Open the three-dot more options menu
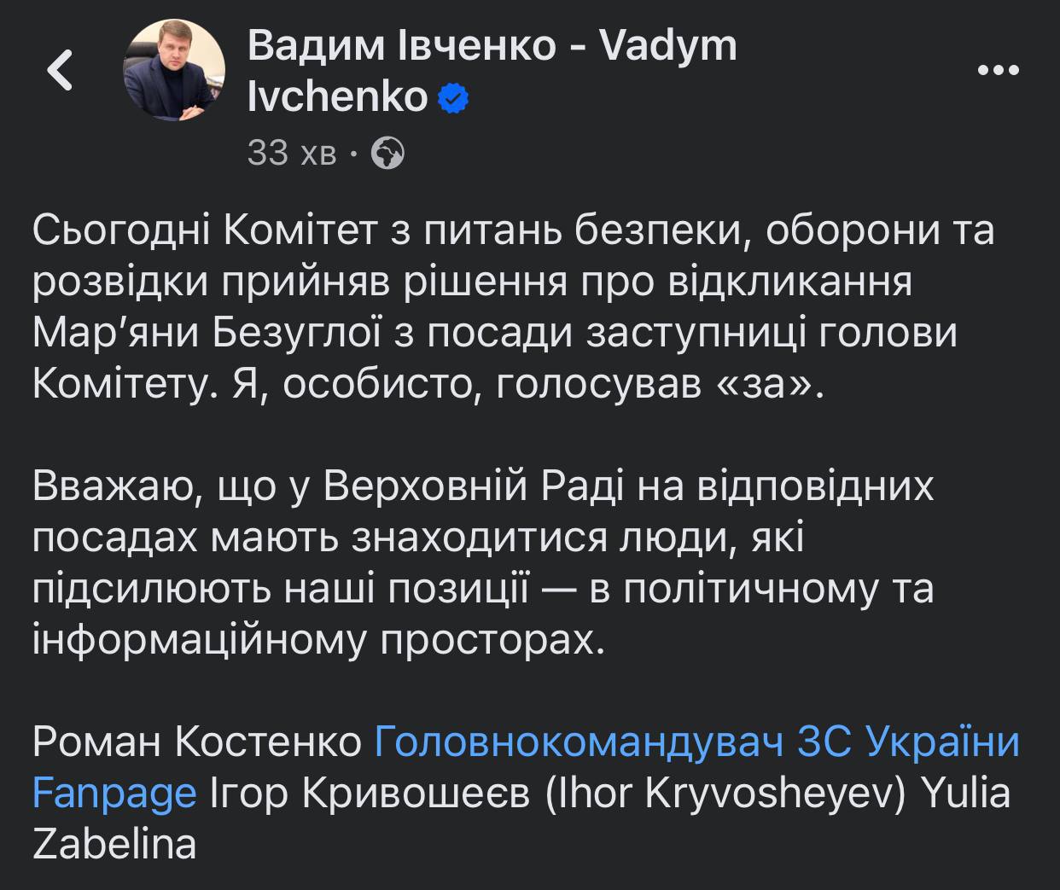This screenshot has height=890, width=1060. click(998, 70)
